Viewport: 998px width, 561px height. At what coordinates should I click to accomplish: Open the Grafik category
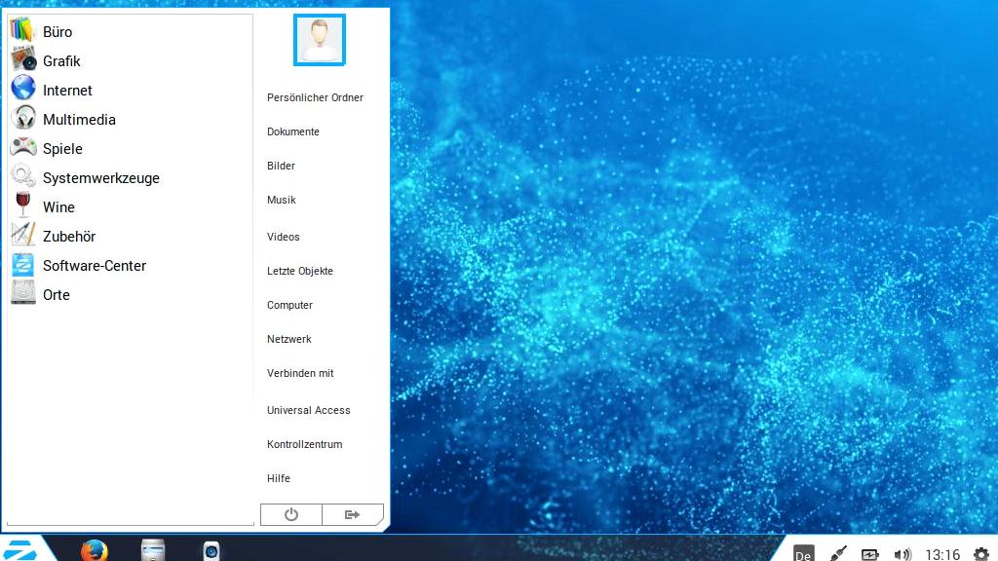pos(61,60)
